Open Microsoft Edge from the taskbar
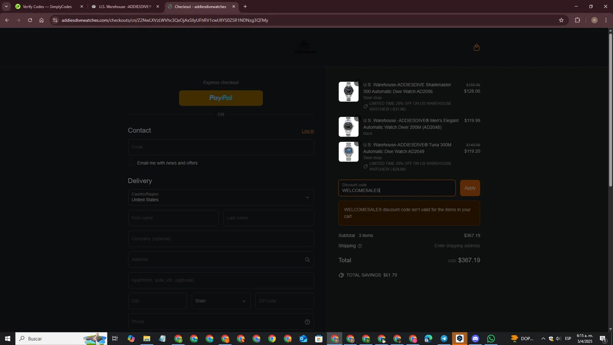 (x=428, y=339)
